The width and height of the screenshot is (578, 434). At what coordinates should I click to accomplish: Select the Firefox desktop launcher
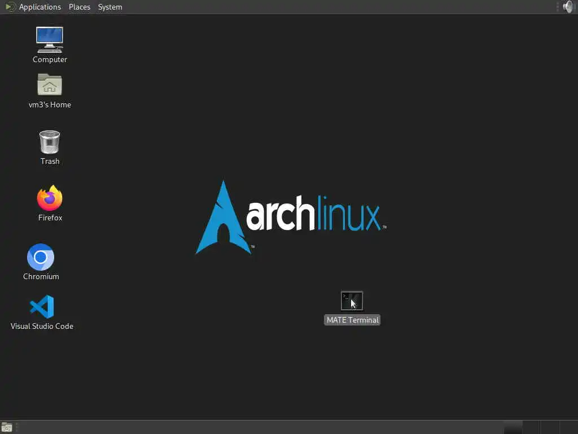tap(50, 203)
